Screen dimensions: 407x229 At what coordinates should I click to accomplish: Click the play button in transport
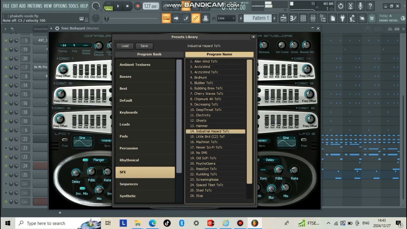118,6
